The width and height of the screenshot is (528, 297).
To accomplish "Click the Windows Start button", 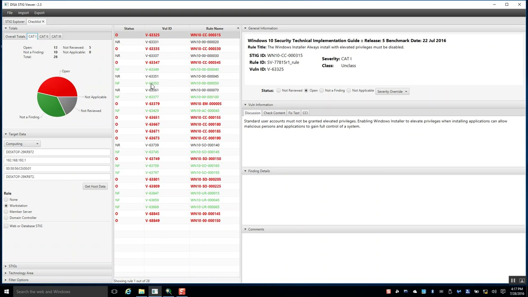I will pyautogui.click(x=6, y=292).
